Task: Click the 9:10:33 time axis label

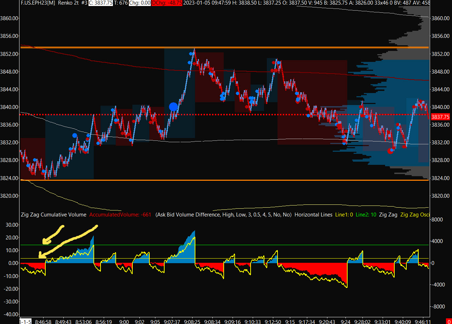Action: pyautogui.click(x=252, y=322)
